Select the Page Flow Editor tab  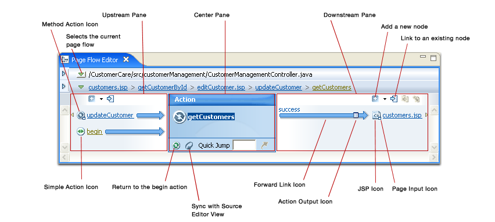pyautogui.click(x=95, y=60)
